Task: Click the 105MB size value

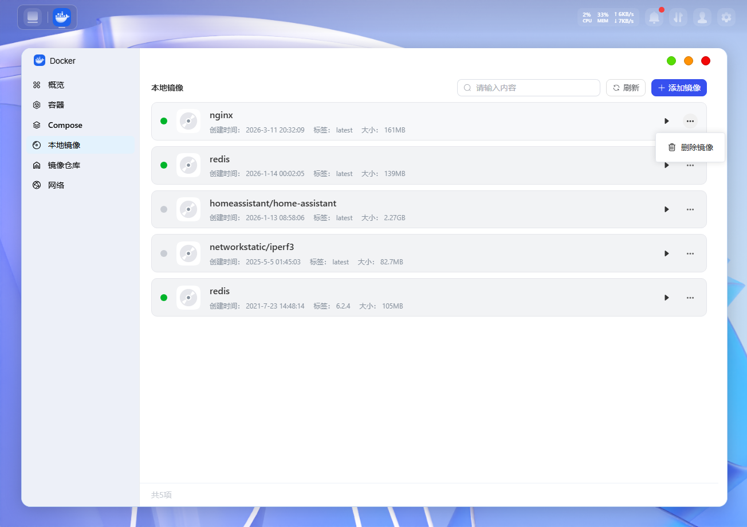Action: pos(392,306)
